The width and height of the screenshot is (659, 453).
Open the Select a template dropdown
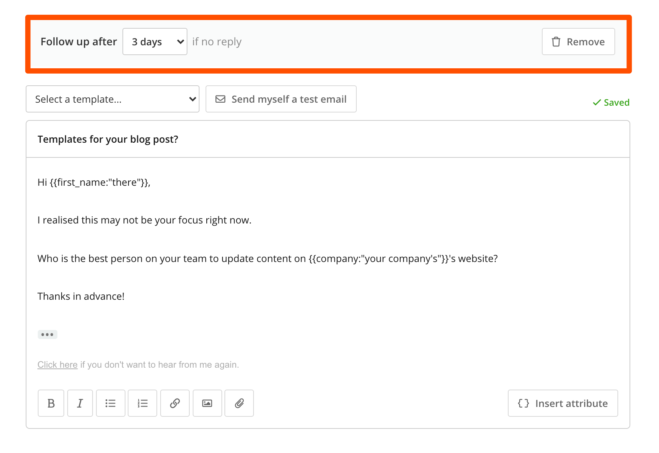112,99
